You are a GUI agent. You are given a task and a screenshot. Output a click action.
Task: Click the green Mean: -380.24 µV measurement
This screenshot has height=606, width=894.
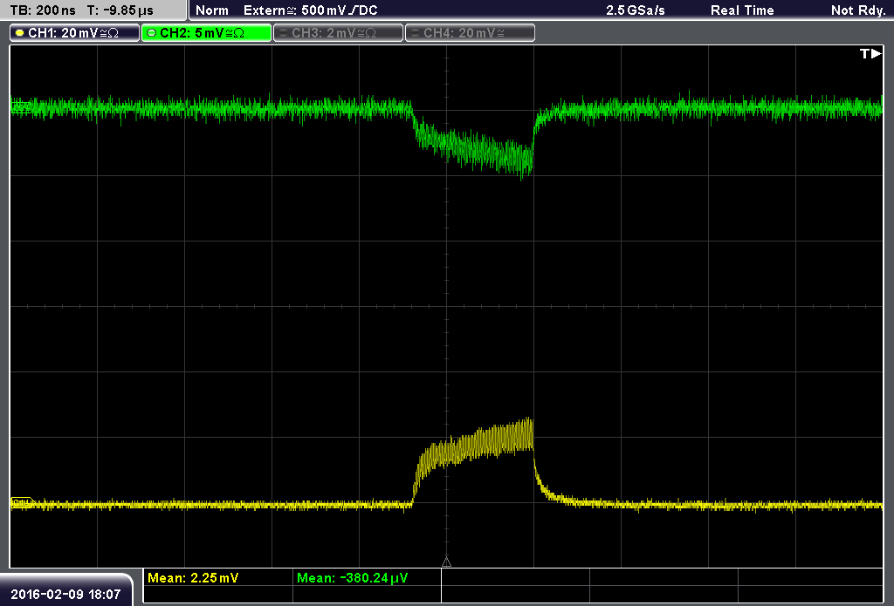[353, 577]
